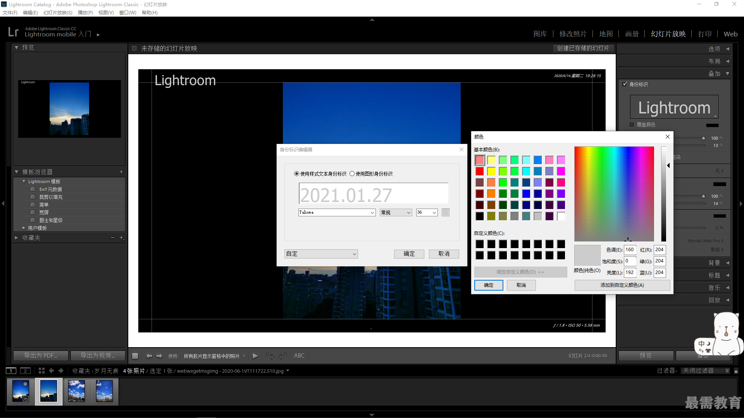
Task: Remove collection with minus icon
Action: 113,238
